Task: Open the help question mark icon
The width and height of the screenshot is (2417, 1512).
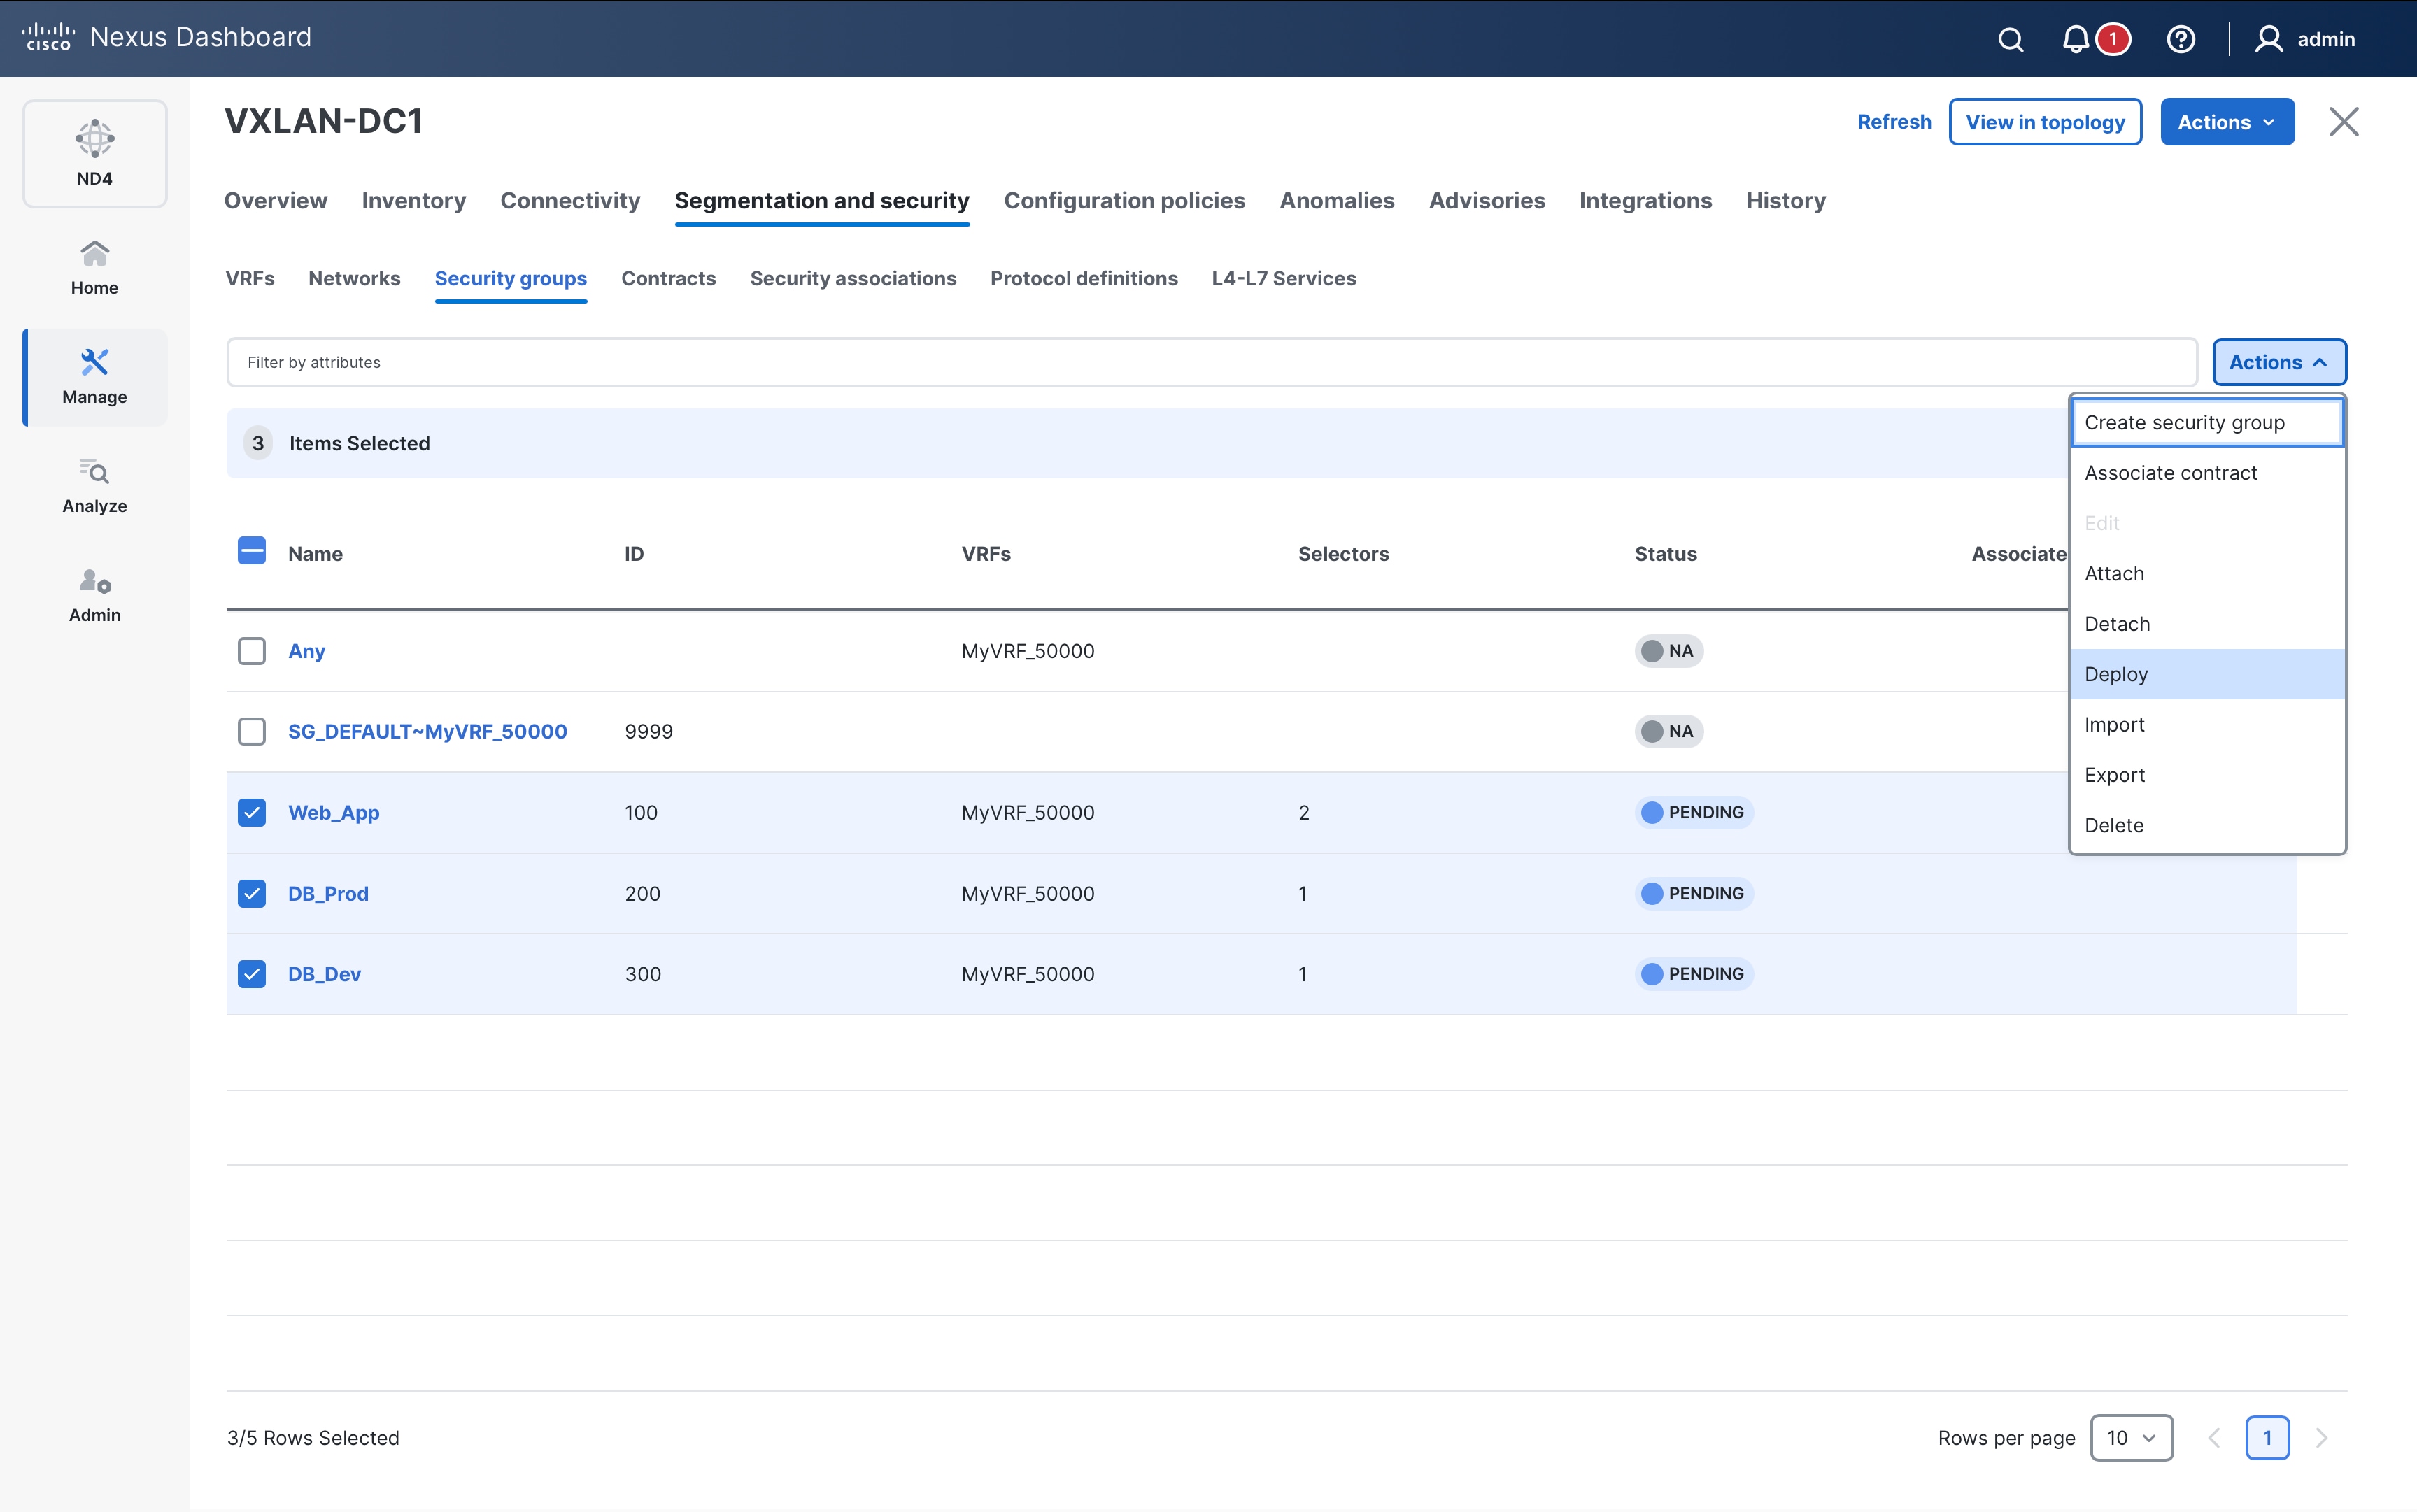Action: [2180, 39]
